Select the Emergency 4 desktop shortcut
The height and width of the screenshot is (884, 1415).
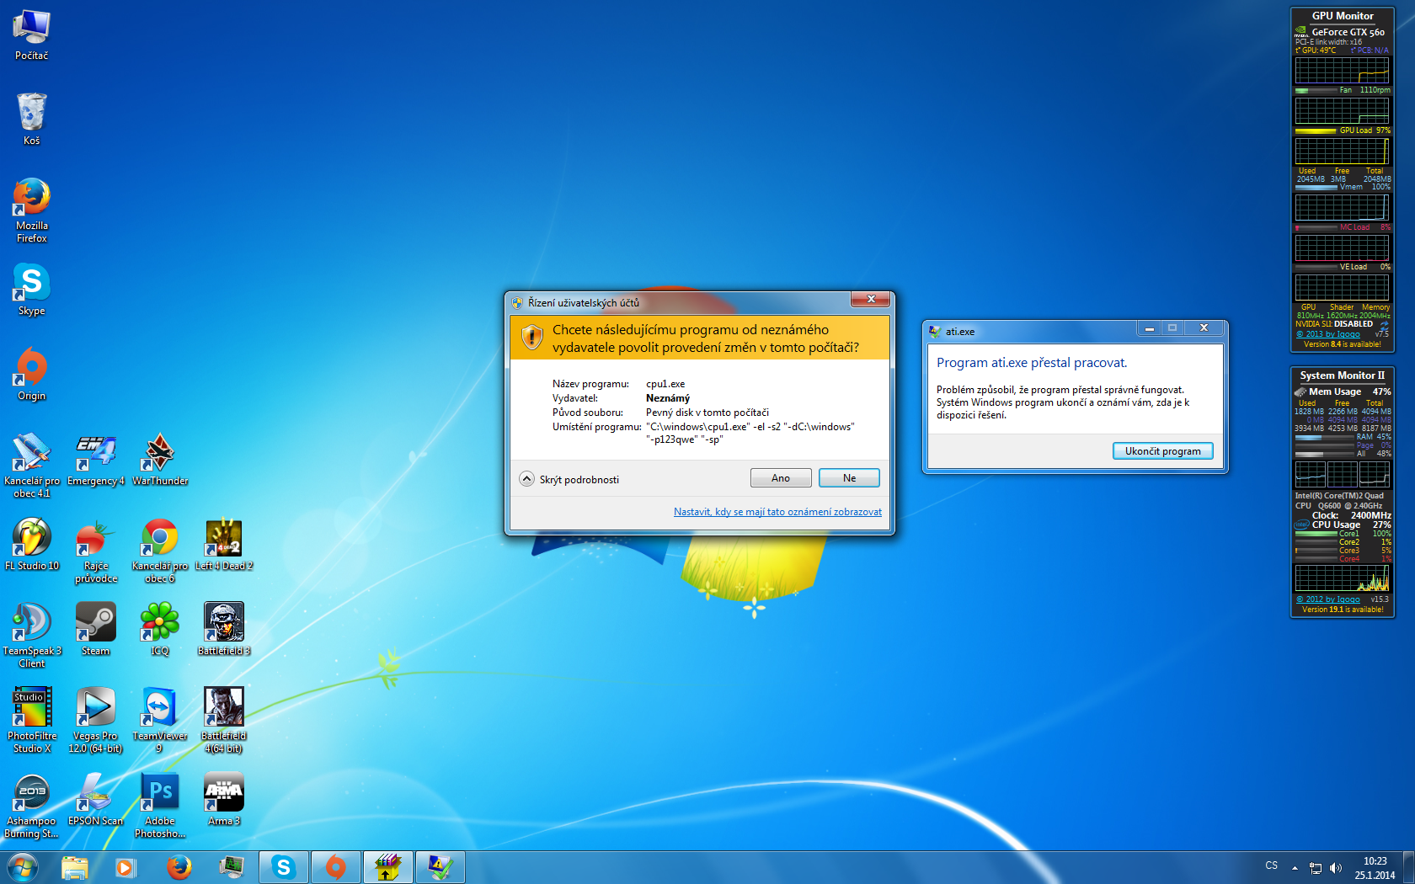click(x=96, y=460)
